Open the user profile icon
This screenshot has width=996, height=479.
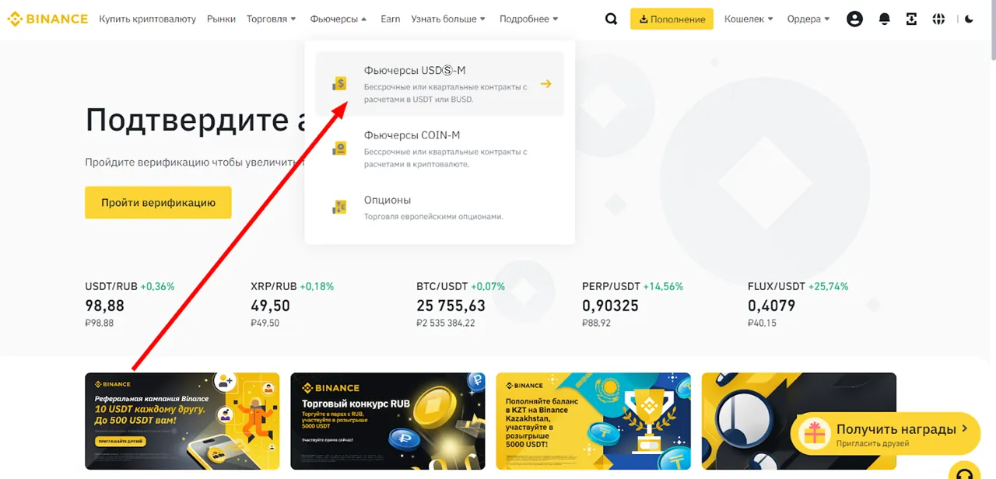click(x=854, y=19)
